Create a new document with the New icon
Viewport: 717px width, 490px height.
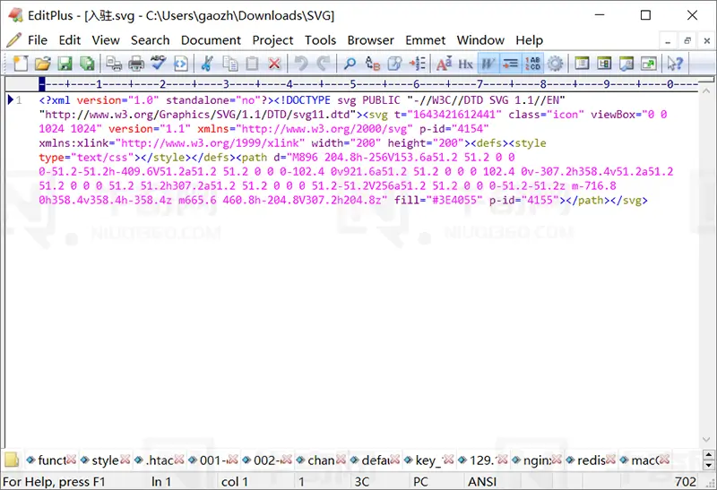tap(20, 63)
